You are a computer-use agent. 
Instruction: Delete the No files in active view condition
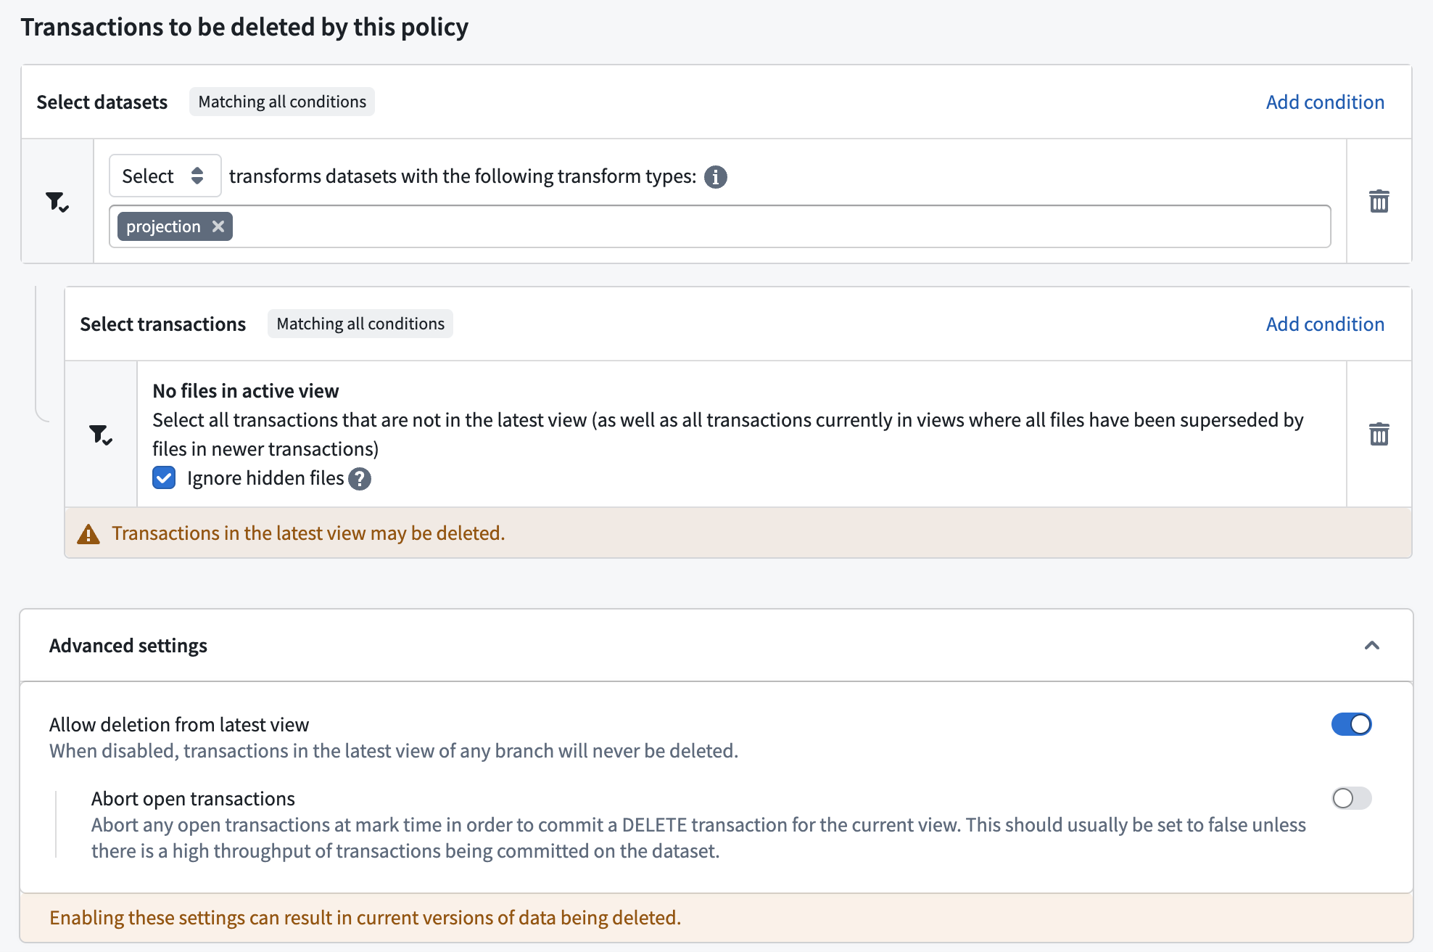pos(1379,434)
